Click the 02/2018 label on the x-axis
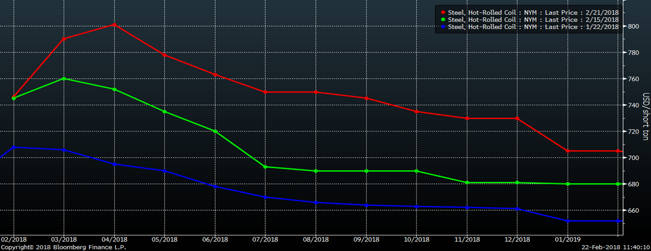This screenshot has height=251, width=651. (13, 239)
